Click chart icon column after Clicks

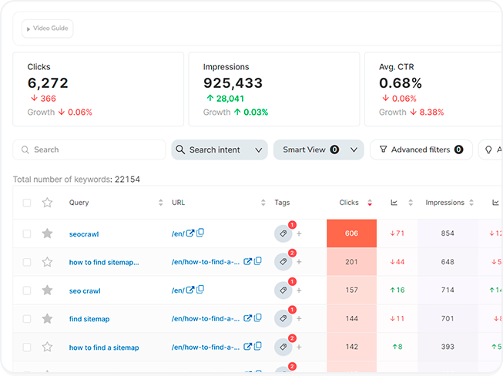point(394,203)
